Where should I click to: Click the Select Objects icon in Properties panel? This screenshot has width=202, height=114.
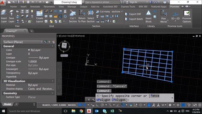click(49, 42)
